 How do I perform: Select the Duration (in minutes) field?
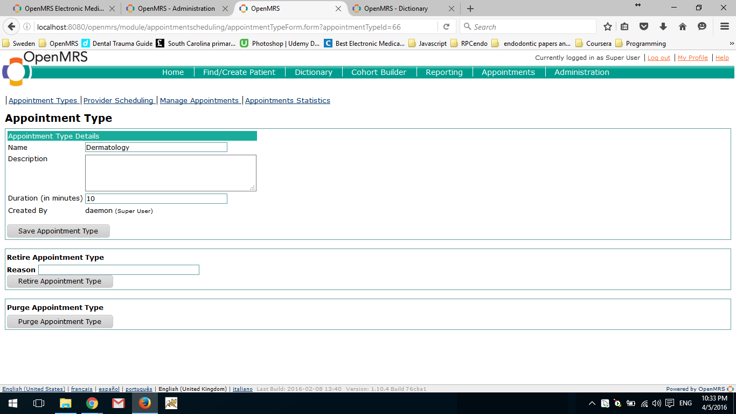[156, 199]
